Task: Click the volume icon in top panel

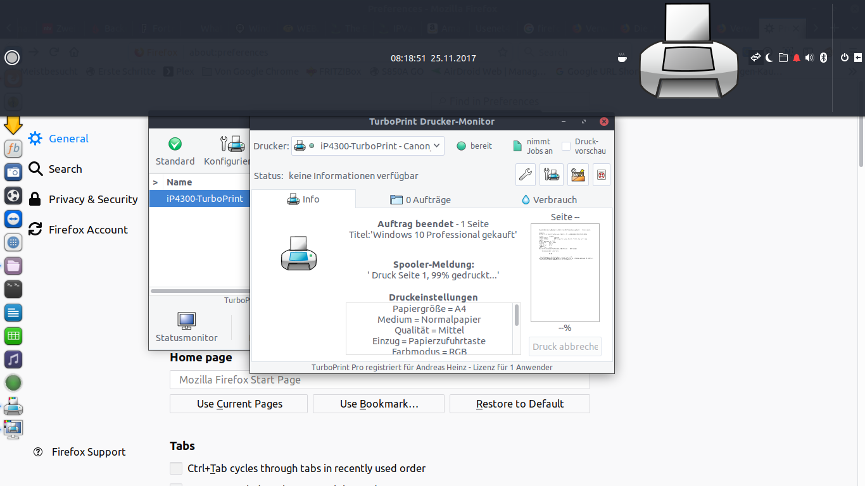Action: 809,58
